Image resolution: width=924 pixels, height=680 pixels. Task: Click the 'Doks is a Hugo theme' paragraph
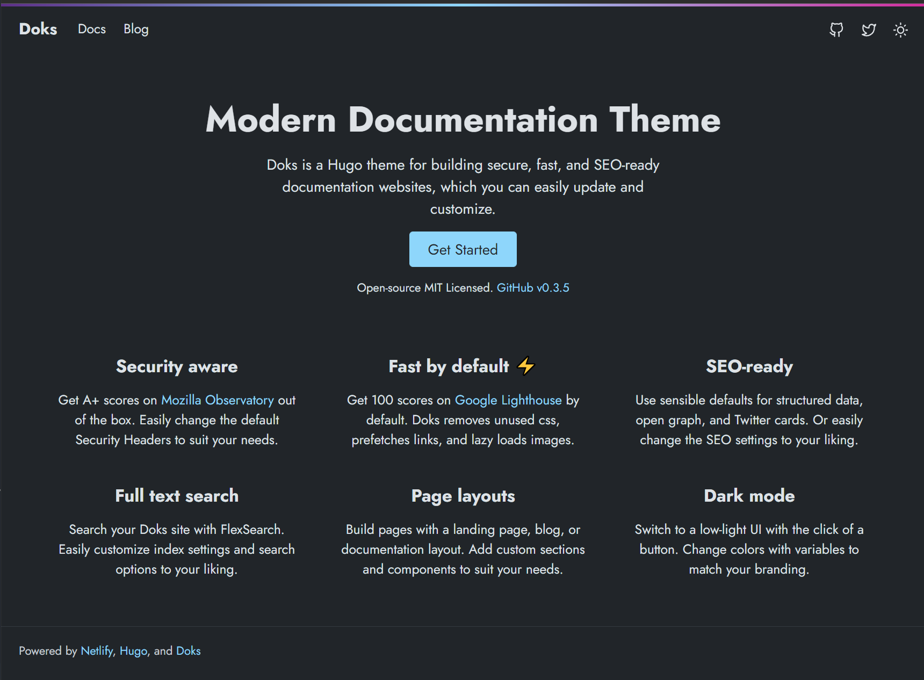[463, 187]
